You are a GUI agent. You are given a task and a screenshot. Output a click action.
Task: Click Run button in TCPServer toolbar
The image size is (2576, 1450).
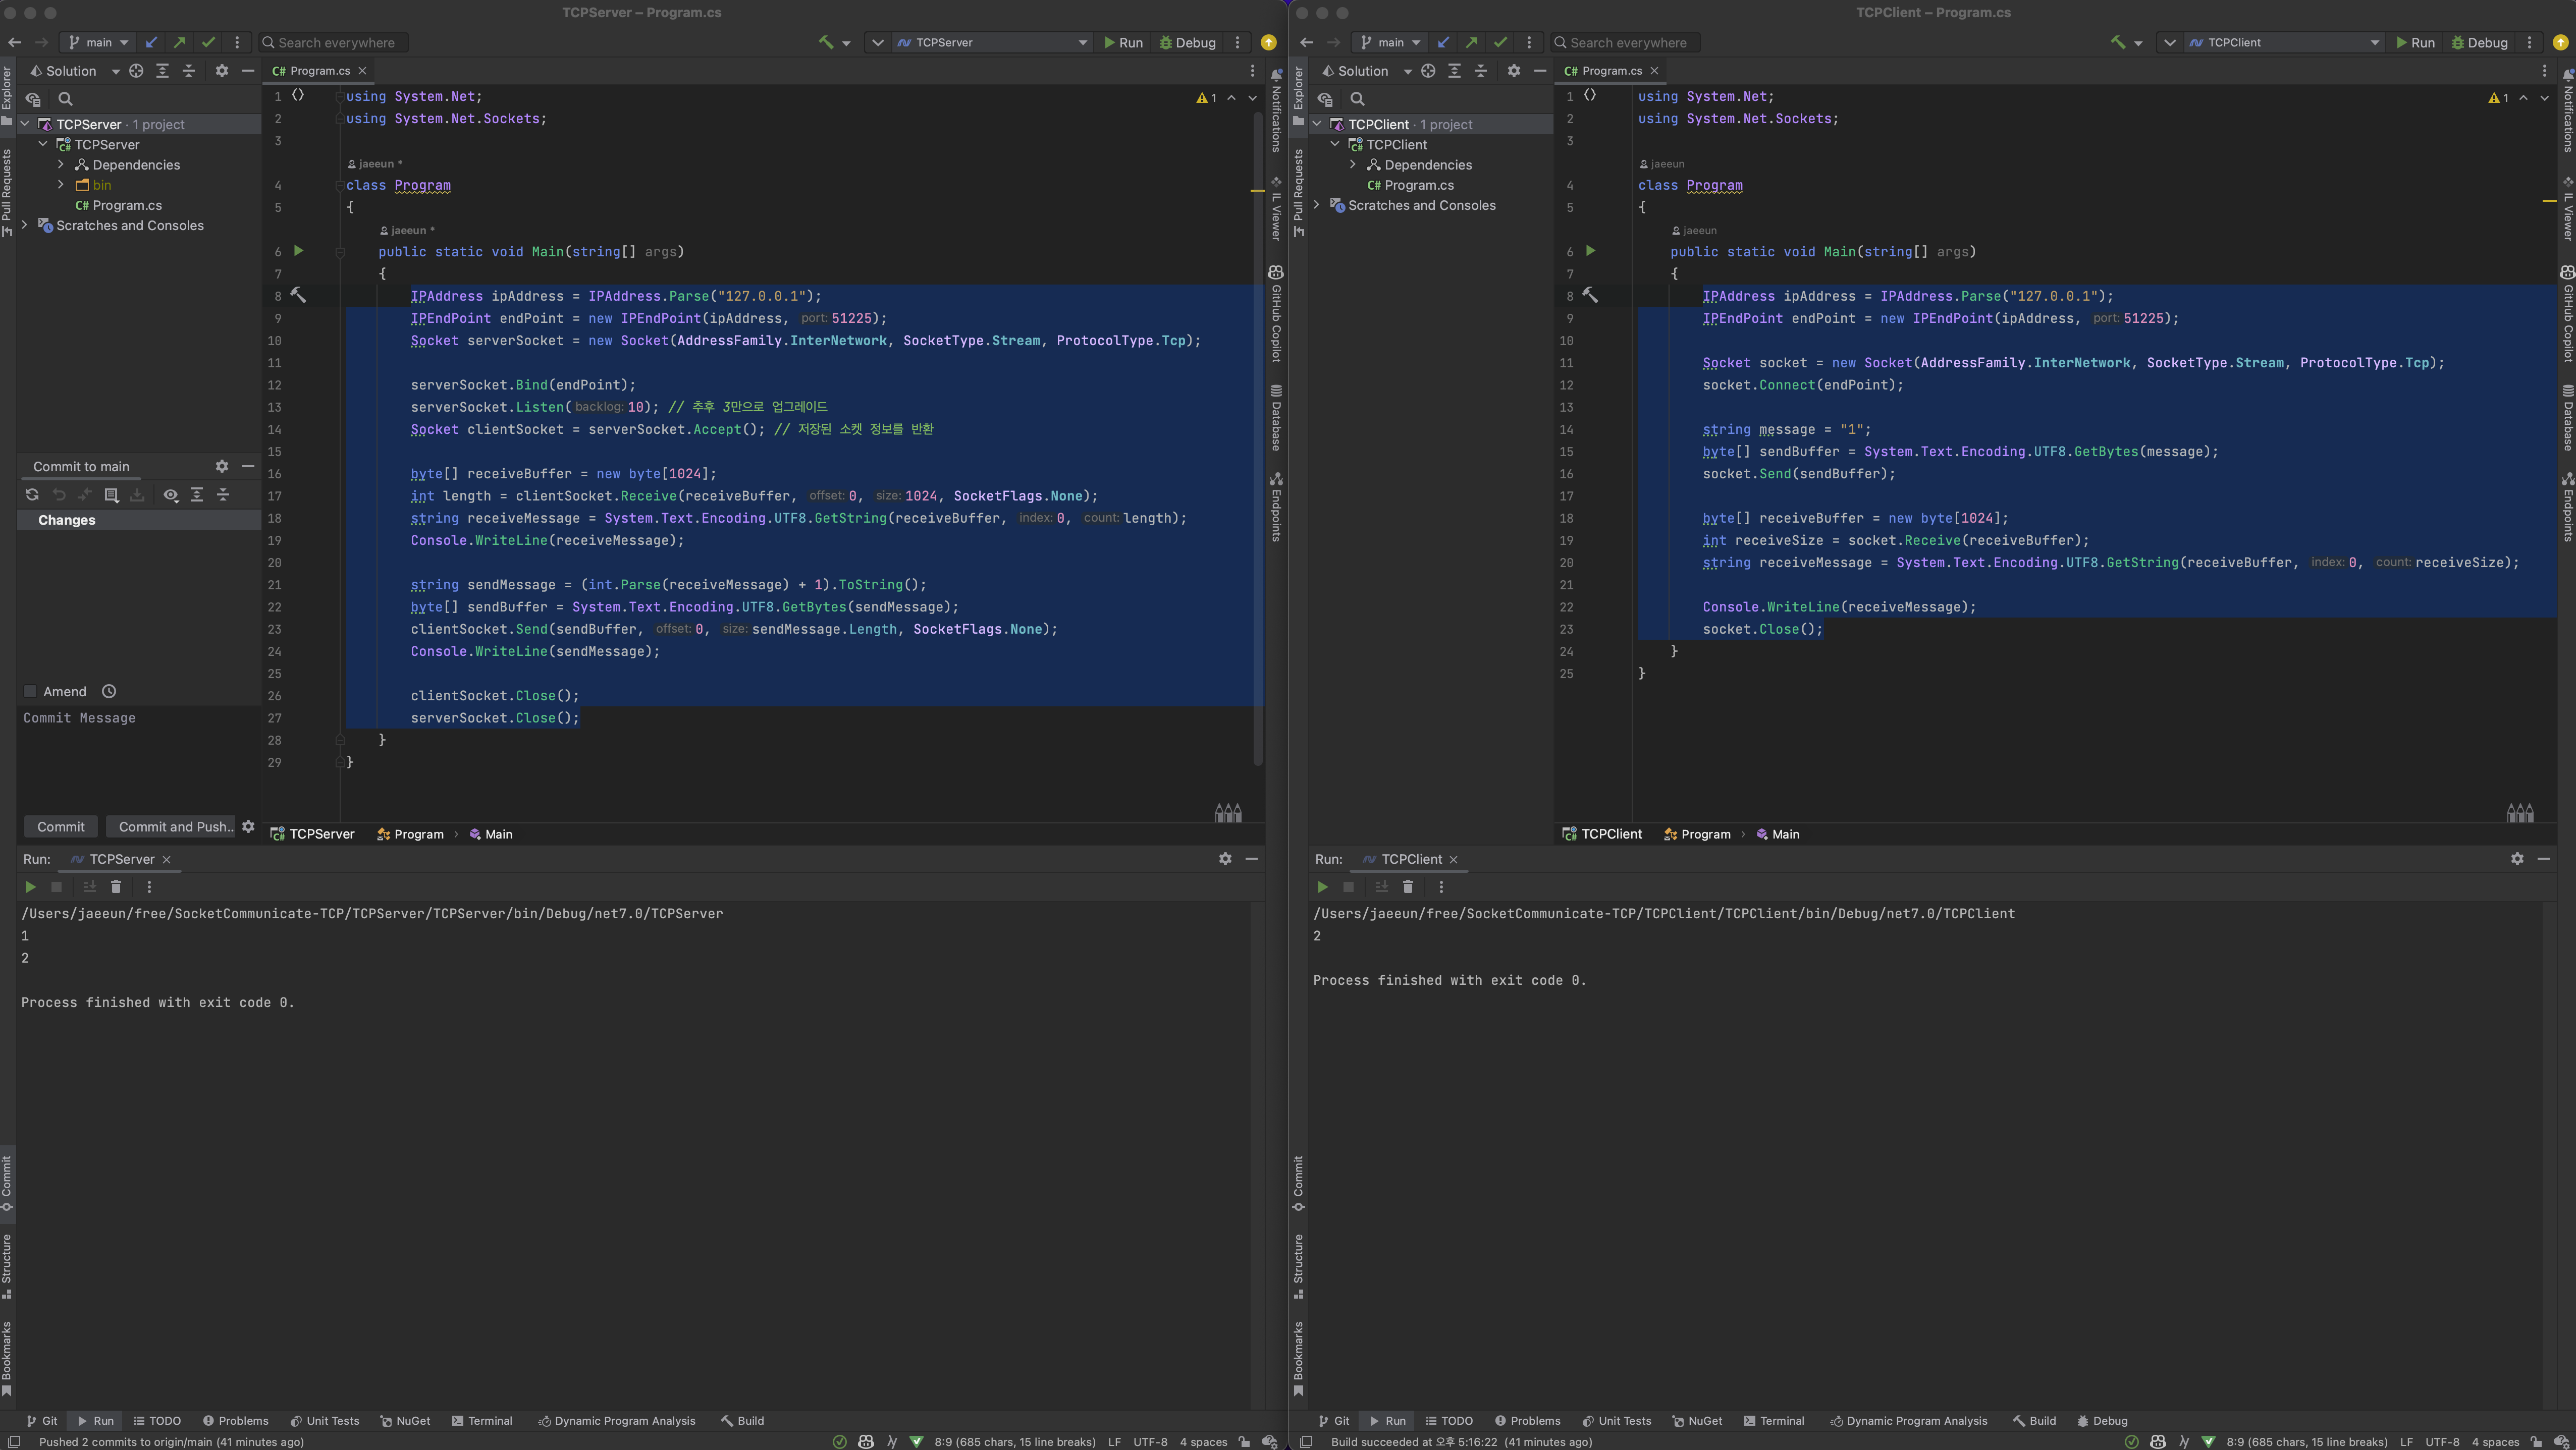1123,42
